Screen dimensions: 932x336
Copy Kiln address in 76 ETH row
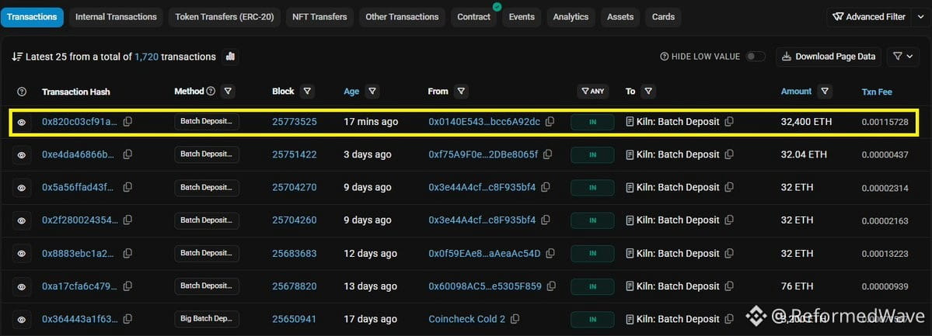coord(728,286)
